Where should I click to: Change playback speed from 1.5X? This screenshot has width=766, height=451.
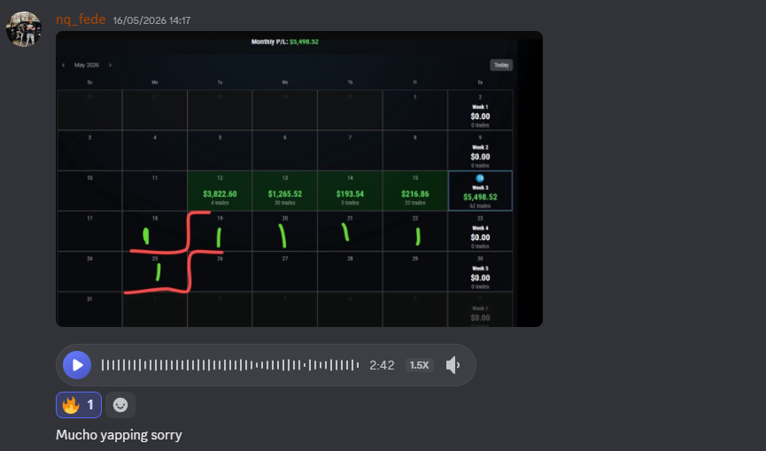(x=419, y=365)
